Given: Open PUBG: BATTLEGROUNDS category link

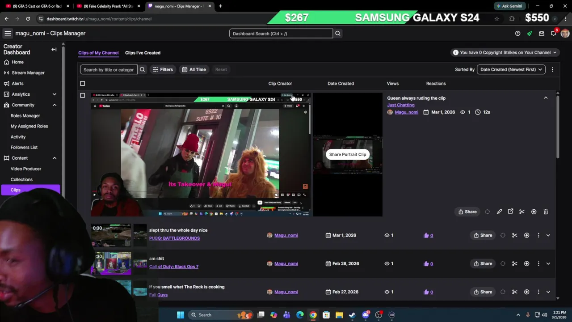Looking at the screenshot, I should (x=174, y=238).
